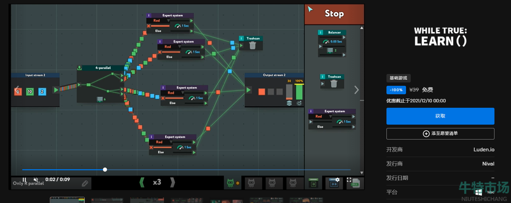The width and height of the screenshot is (511, 203).
Task: Click the info icon of the palette Trashcan
Action: click(x=323, y=77)
